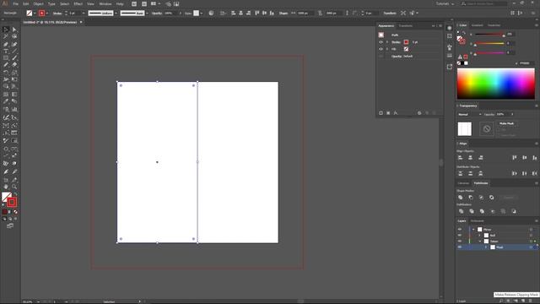Collapse the top-level layer in Layers panel
This screenshot has height=304, width=540.
[473, 229]
